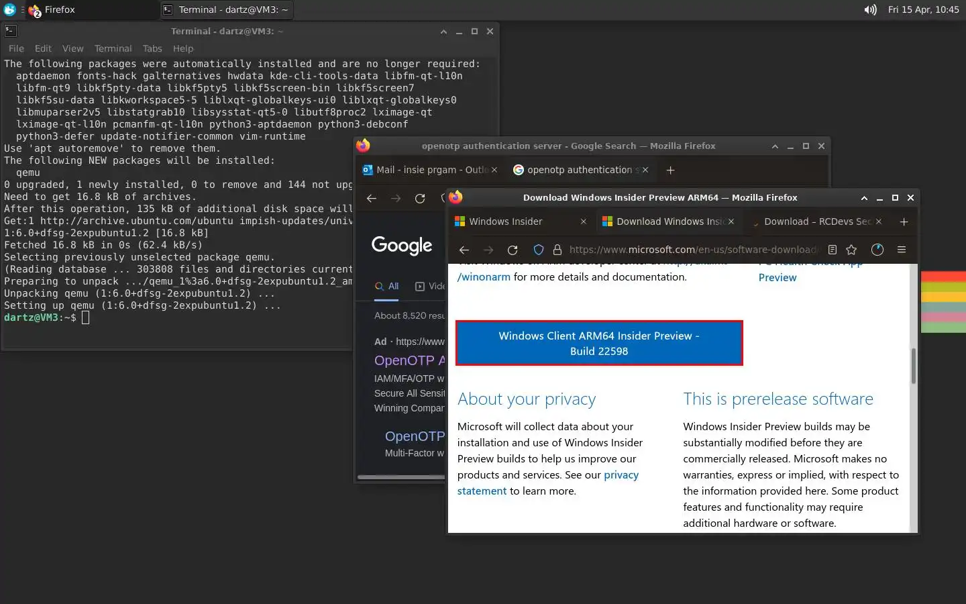The height and width of the screenshot is (604, 966).
Task: Select the All search filter
Action: (387, 286)
